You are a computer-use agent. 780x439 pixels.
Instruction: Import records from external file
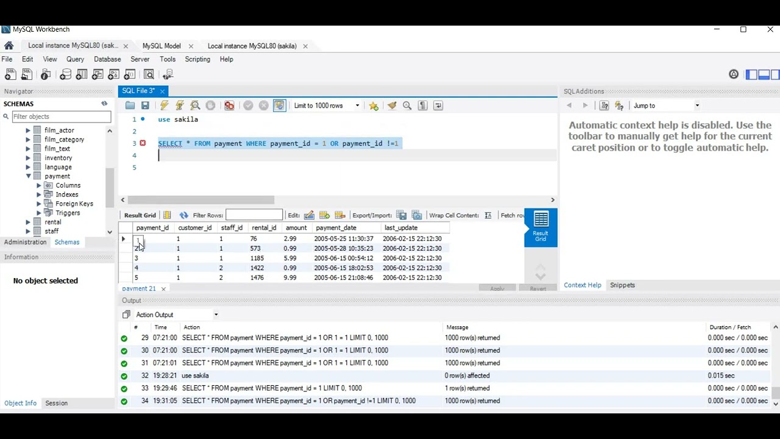pos(417,215)
